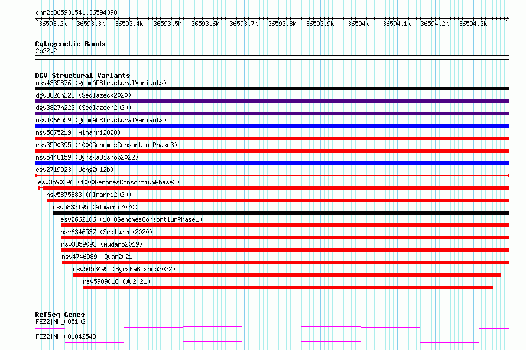Click the 36593.7k ruler tick label

click(x=243, y=24)
